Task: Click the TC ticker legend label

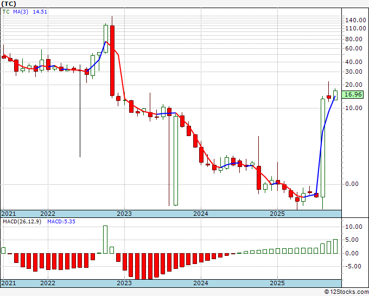Action: (x=6, y=11)
